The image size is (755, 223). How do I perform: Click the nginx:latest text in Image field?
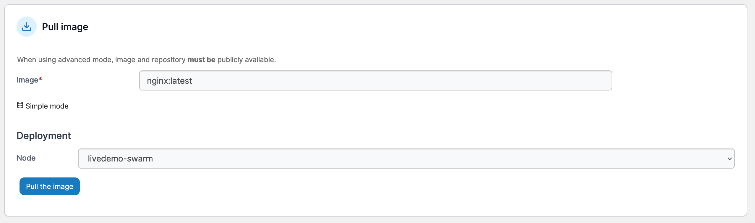tap(169, 81)
